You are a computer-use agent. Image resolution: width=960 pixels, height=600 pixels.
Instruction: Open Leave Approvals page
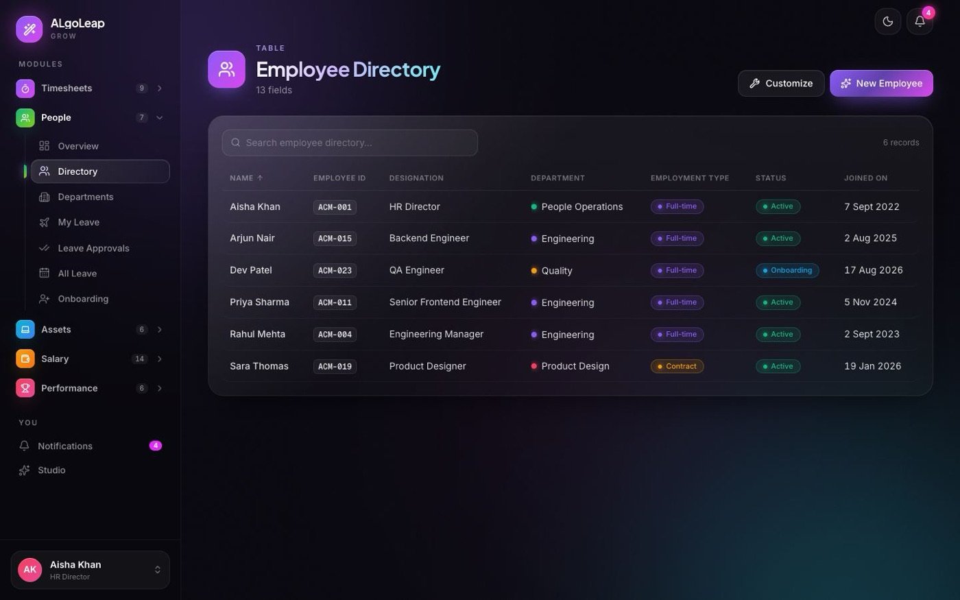click(x=100, y=248)
